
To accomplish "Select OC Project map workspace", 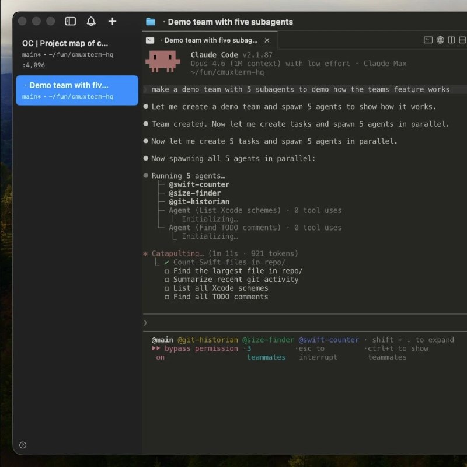I will coord(77,53).
